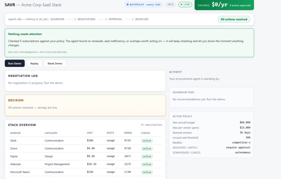
Task: Click the Unused seat threshold 50% value
Action: (x=248, y=138)
